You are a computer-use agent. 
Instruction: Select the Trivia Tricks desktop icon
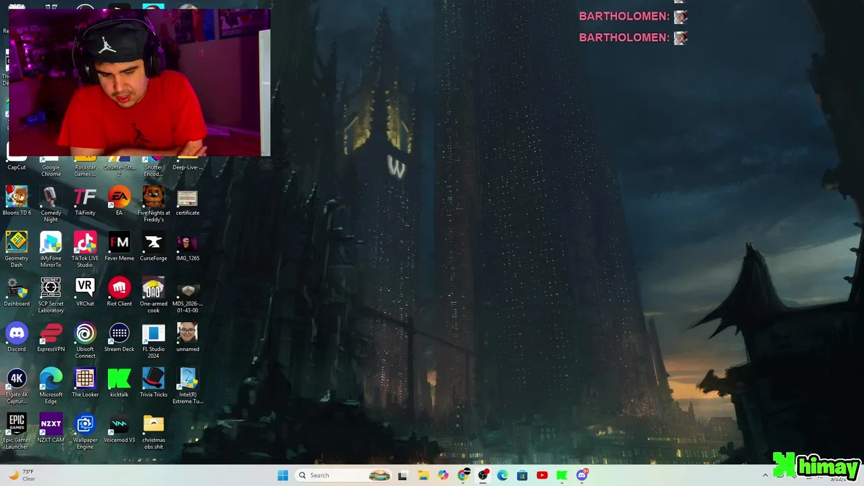(153, 383)
